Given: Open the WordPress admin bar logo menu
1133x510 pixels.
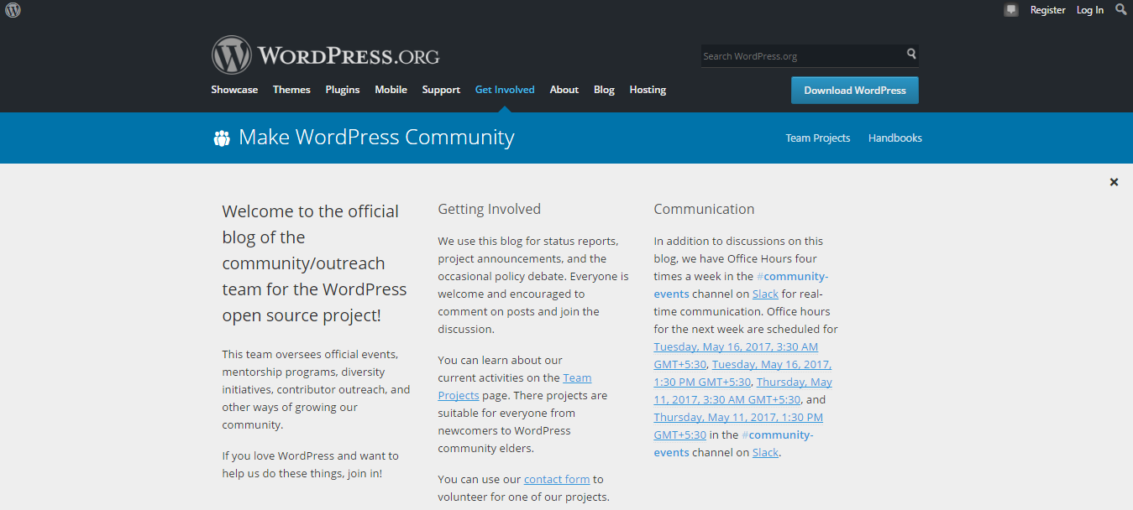Looking at the screenshot, I should pyautogui.click(x=13, y=10).
